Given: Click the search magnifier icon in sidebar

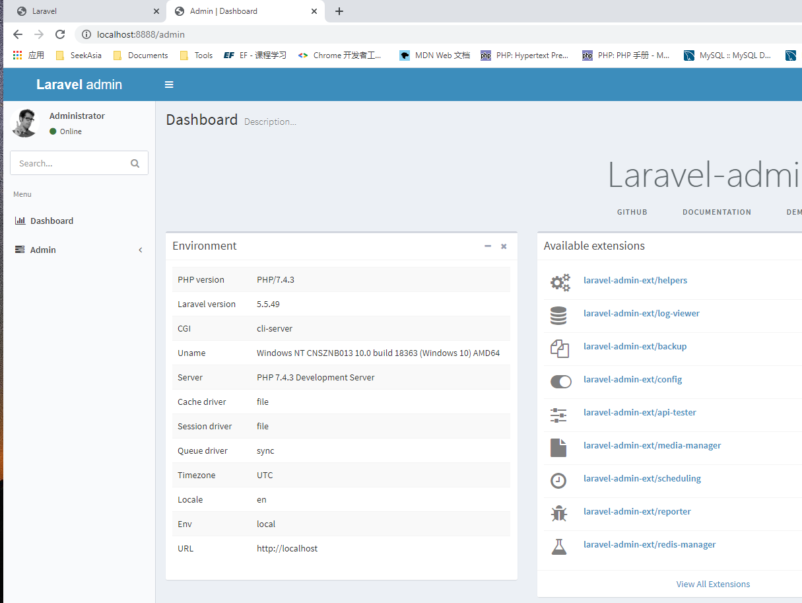Looking at the screenshot, I should pos(135,163).
